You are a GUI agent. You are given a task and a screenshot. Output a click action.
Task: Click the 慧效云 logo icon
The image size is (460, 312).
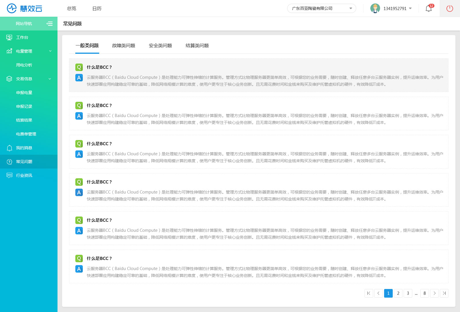click(x=12, y=8)
